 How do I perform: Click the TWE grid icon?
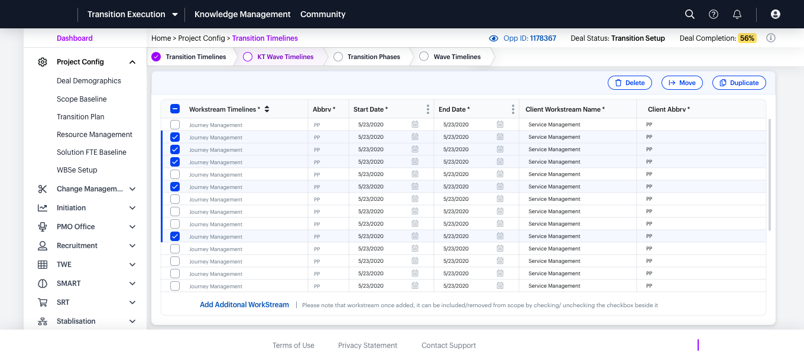pyautogui.click(x=43, y=265)
